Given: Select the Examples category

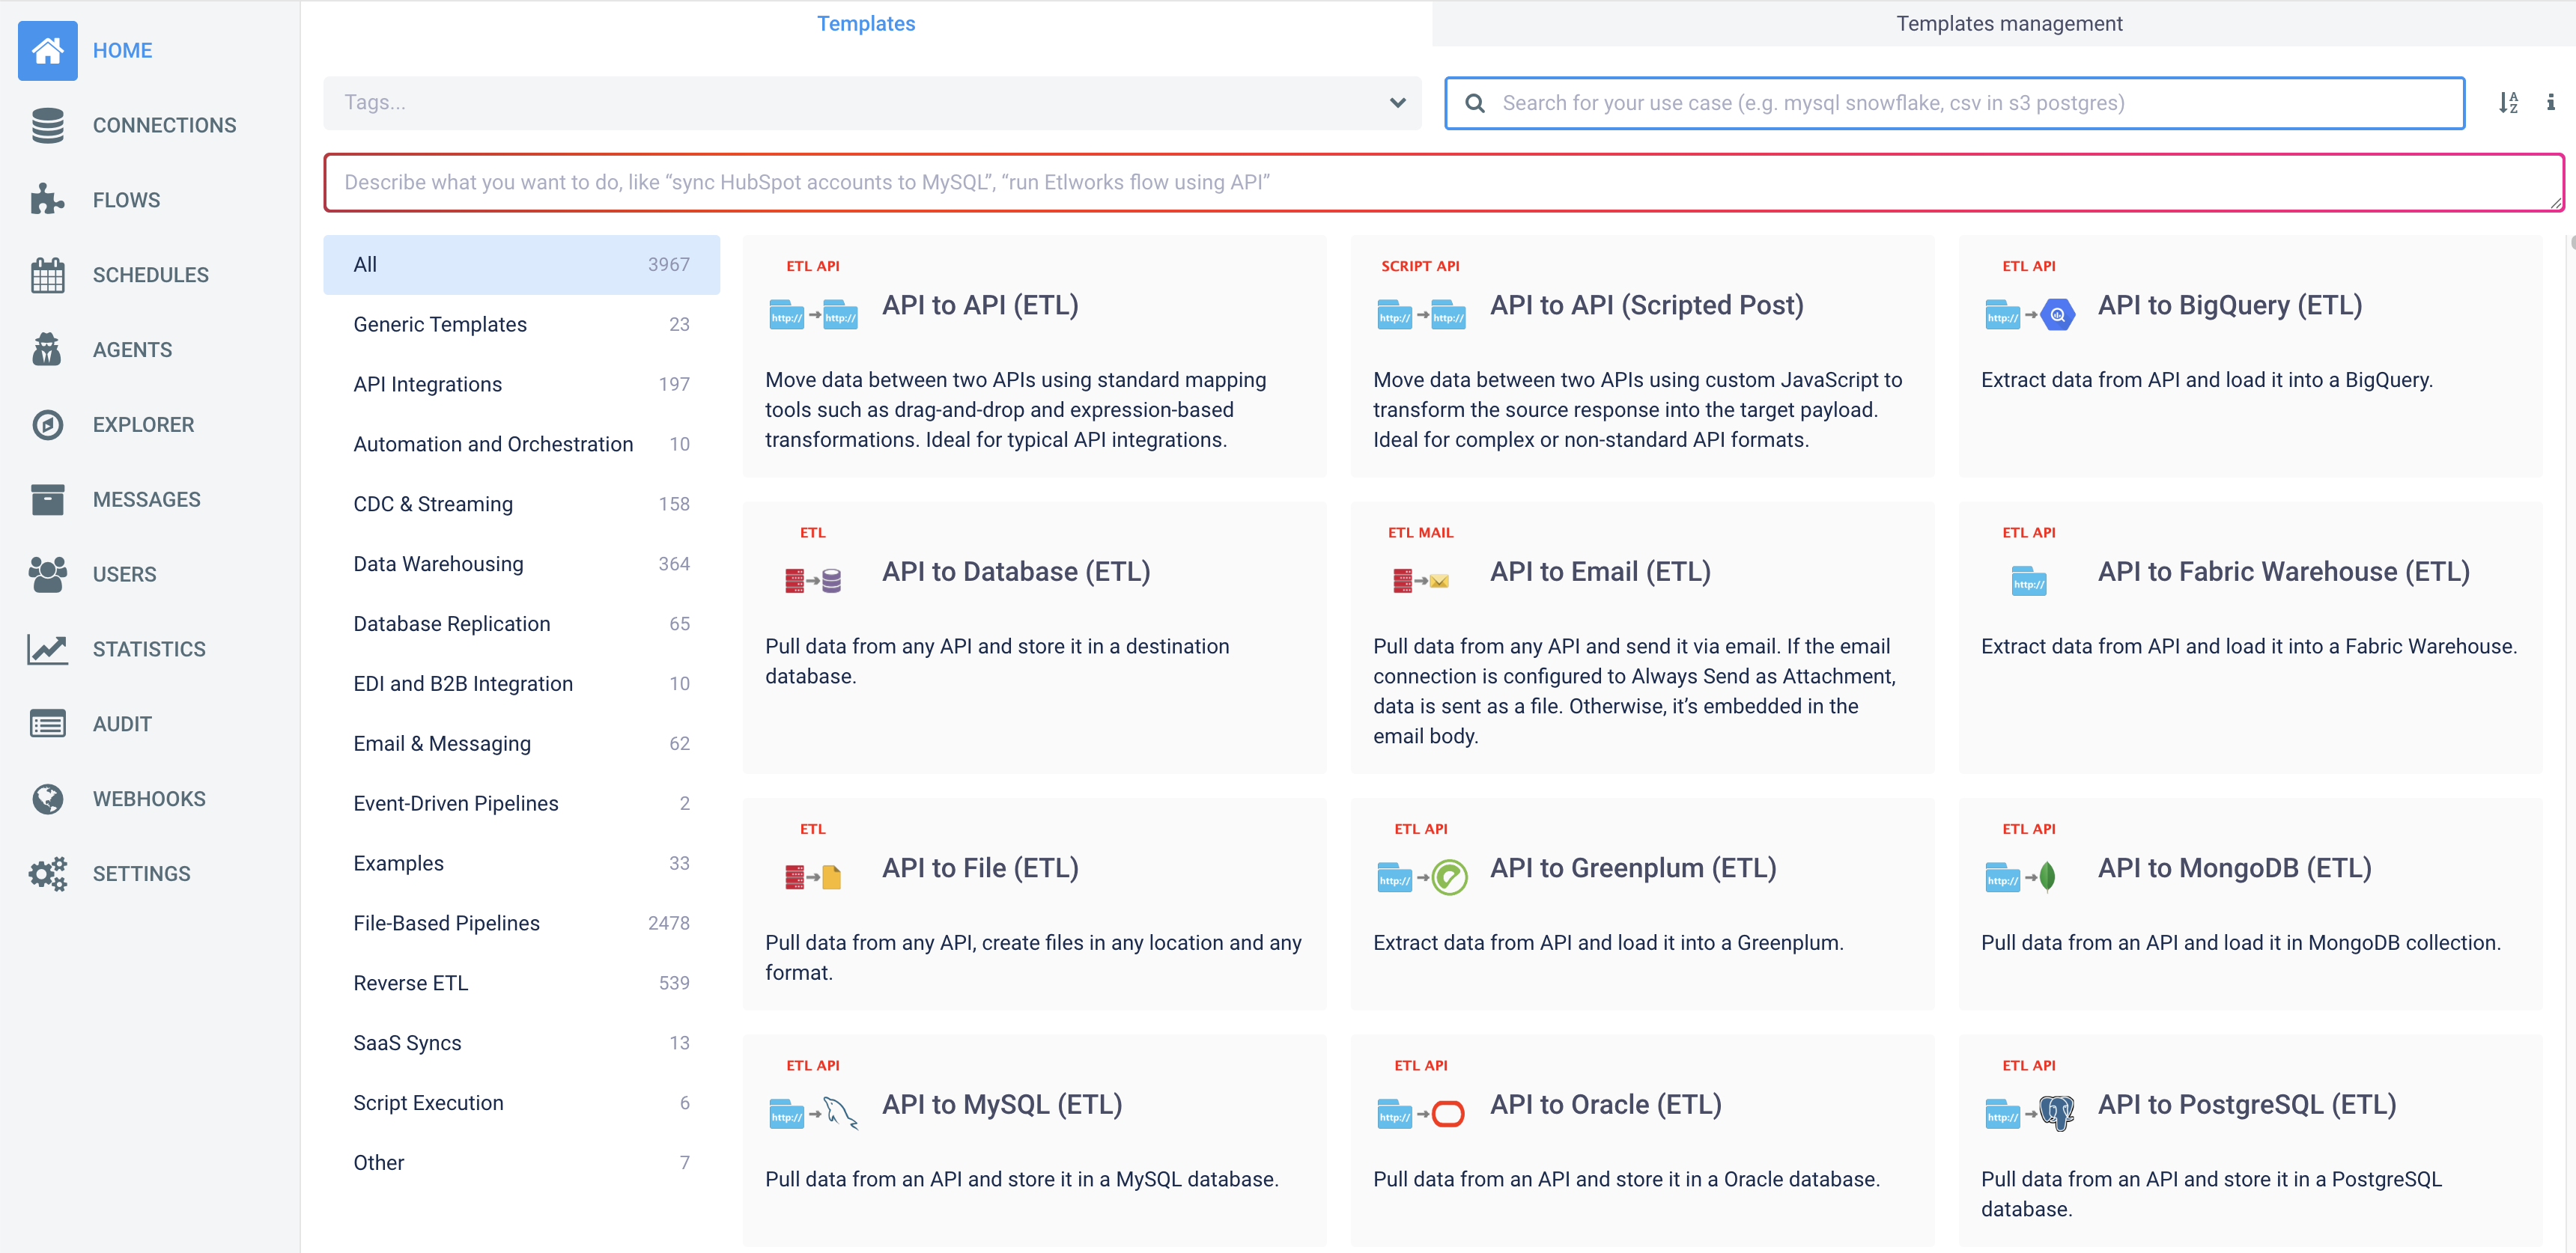Looking at the screenshot, I should (x=521, y=863).
